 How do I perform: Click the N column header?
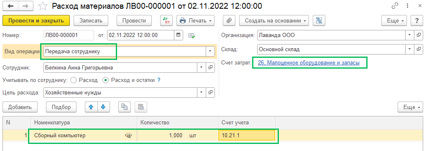tap(17, 122)
